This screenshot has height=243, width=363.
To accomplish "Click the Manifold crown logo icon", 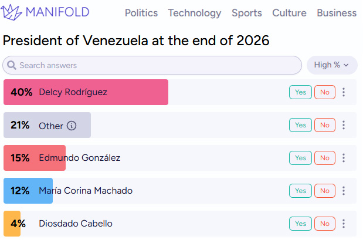I will (x=13, y=12).
